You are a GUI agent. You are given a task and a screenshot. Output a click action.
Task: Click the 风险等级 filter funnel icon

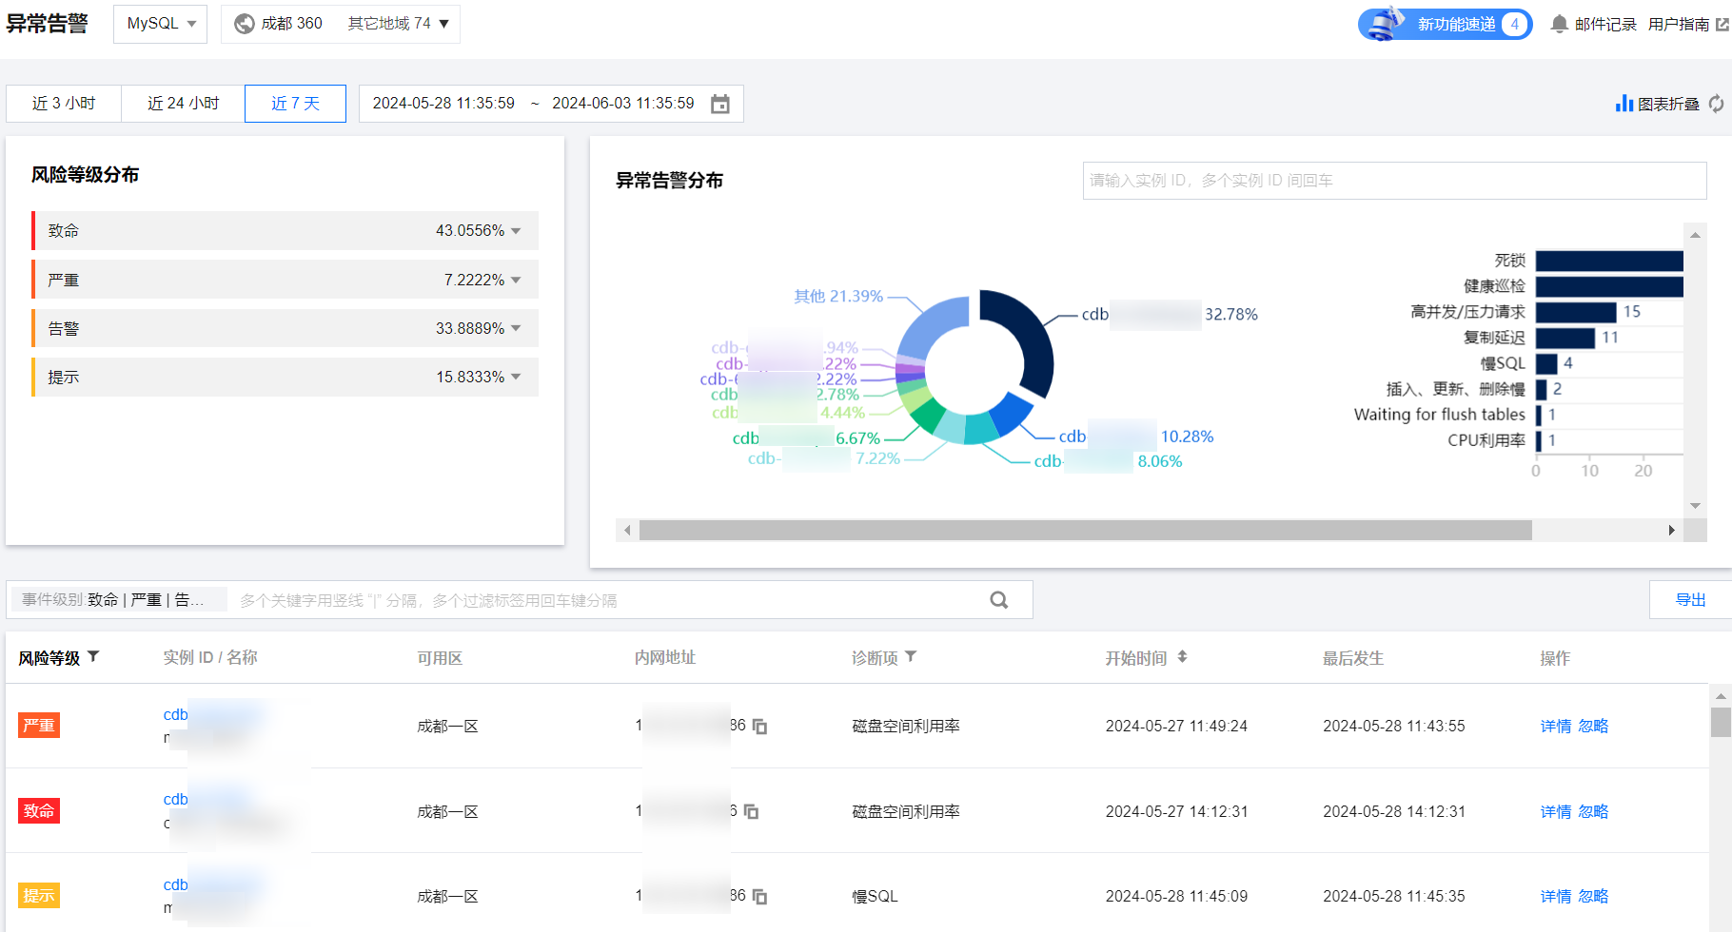tap(93, 656)
